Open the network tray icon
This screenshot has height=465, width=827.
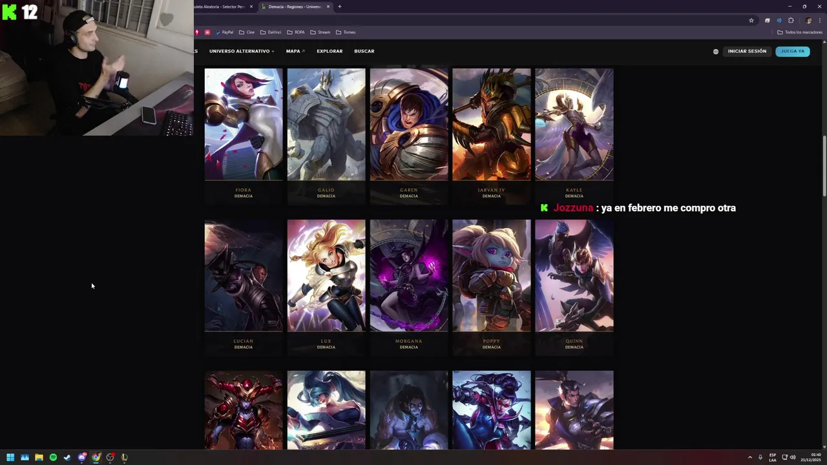tap(786, 457)
